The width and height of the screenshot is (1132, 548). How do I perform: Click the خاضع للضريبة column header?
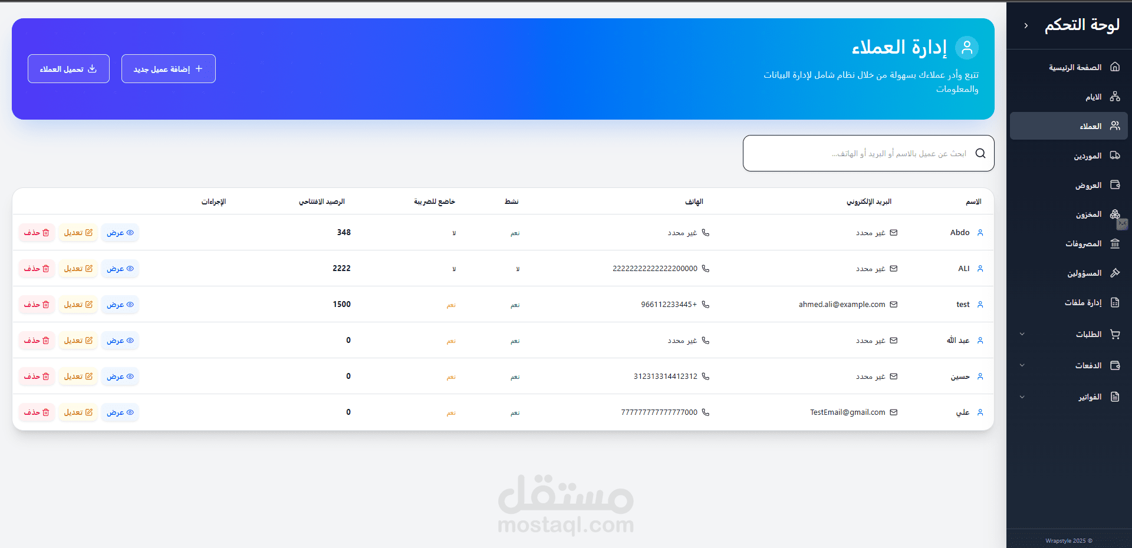[435, 202]
